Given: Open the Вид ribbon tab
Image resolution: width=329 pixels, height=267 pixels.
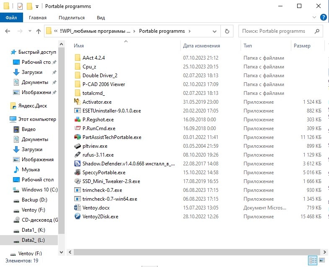Looking at the screenshot, I should 101,18.
